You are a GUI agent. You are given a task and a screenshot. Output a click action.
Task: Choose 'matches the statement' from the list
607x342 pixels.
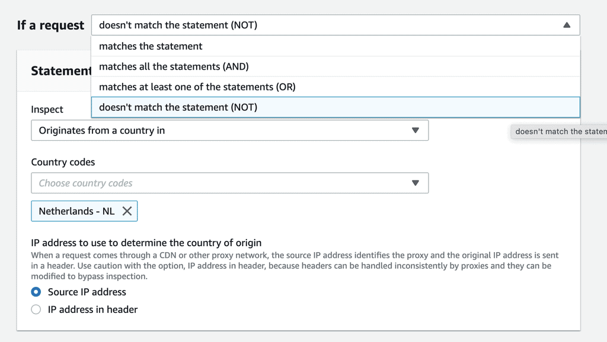(151, 46)
